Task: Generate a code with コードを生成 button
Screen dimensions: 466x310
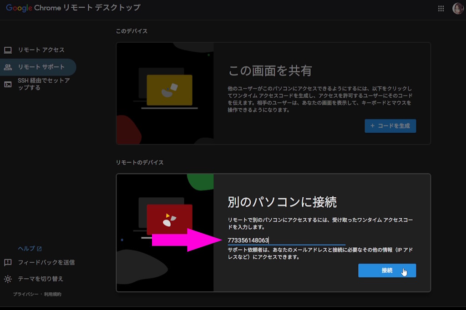Action: [390, 126]
